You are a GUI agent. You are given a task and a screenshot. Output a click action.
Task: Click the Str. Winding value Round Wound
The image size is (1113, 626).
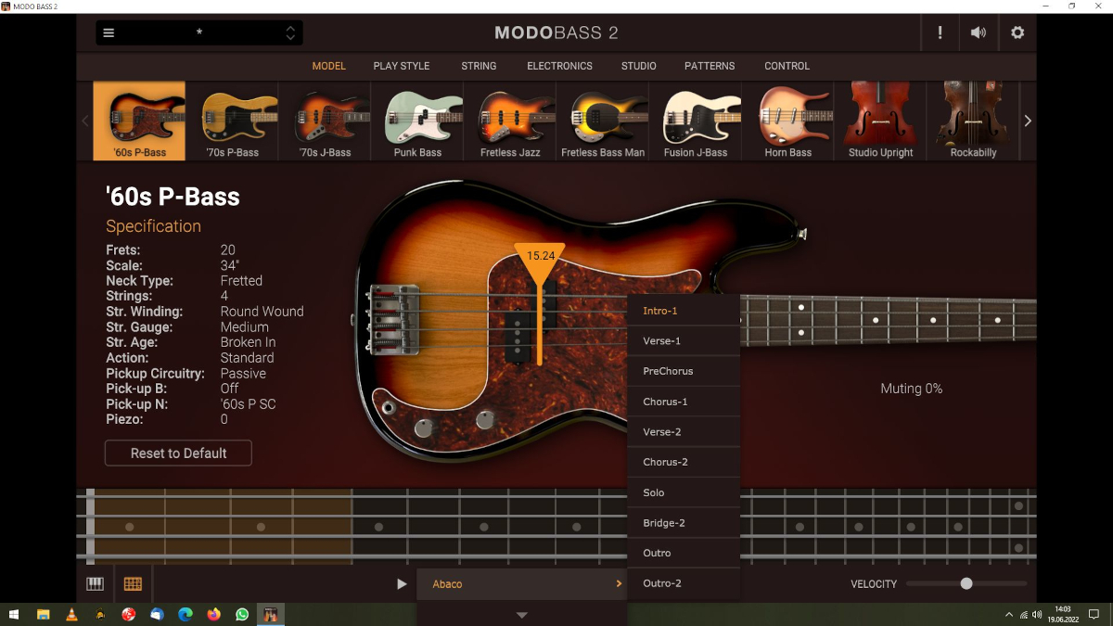262,312
